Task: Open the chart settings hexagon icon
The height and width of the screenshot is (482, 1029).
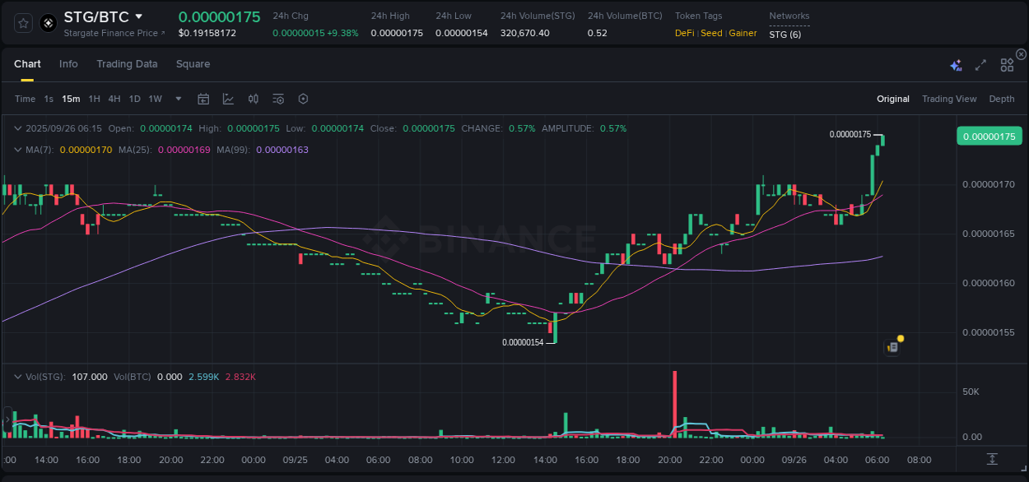Action: [303, 98]
